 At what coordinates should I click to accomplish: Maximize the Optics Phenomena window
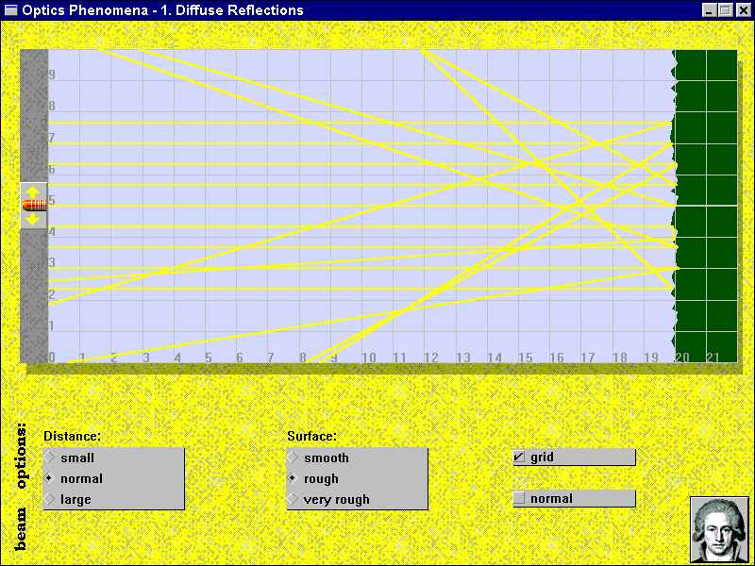tap(725, 10)
